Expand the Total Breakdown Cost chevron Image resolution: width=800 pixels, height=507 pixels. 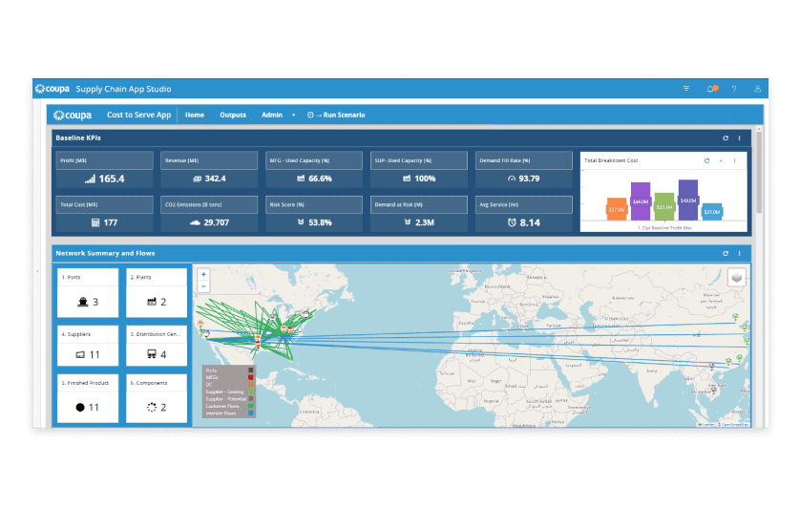click(x=721, y=160)
